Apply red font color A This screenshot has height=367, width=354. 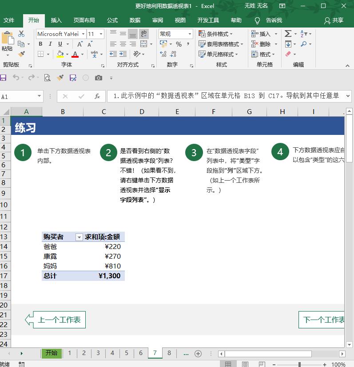75,54
